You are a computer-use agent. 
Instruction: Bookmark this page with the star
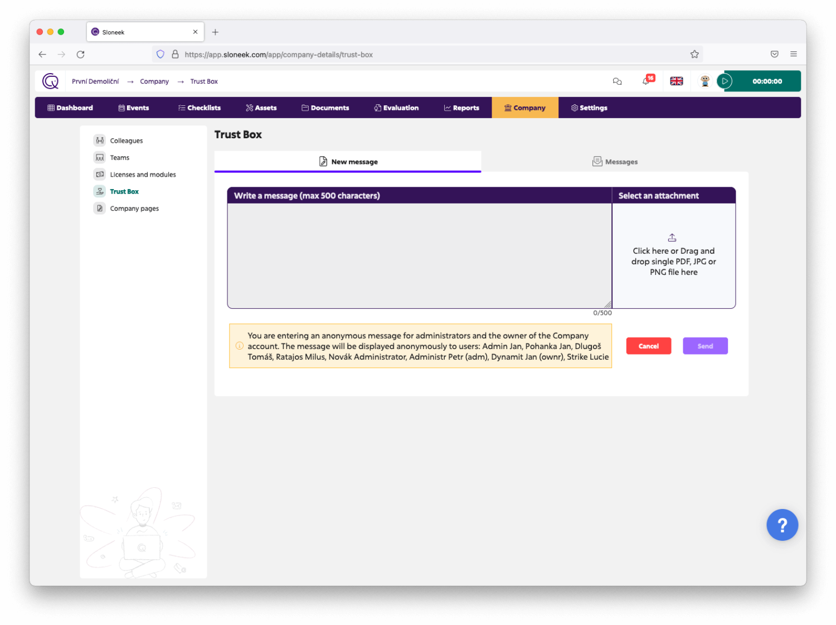[x=694, y=55]
